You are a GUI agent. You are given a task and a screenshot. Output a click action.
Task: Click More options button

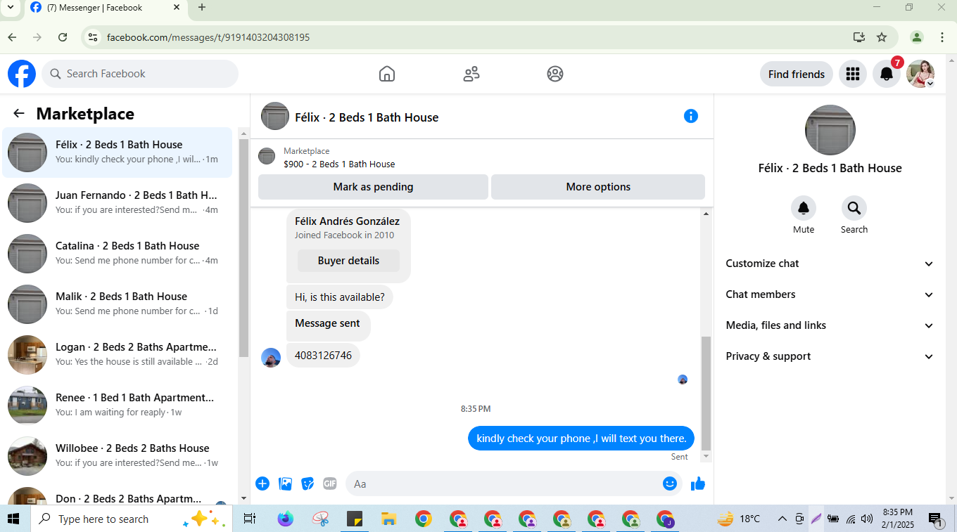click(x=598, y=187)
